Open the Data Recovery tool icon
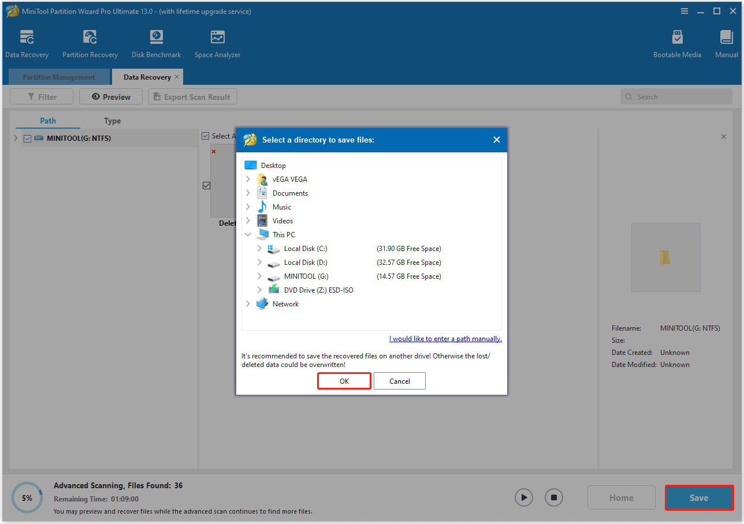This screenshot has width=744, height=524. click(27, 38)
